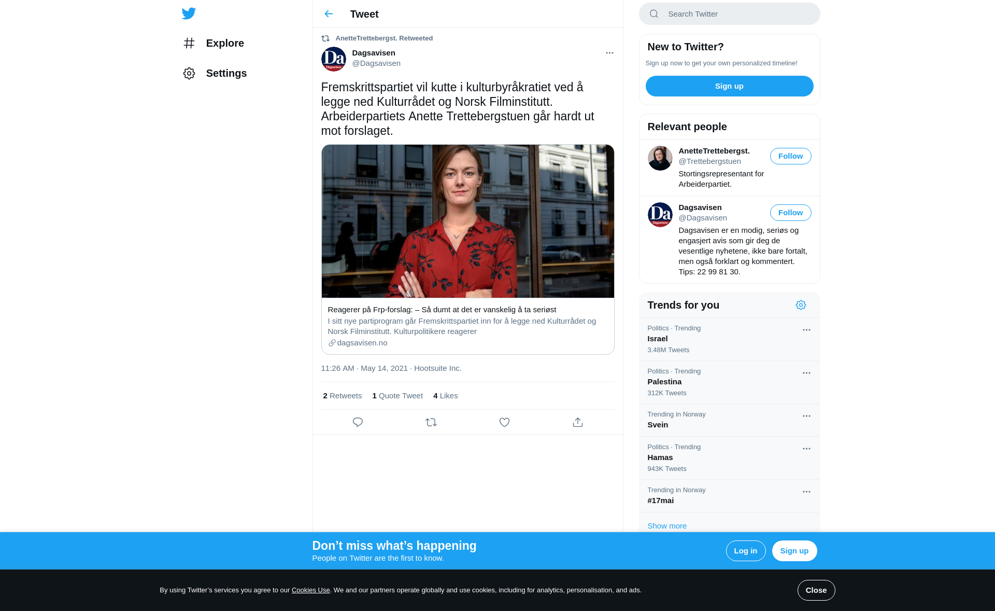The height and width of the screenshot is (611, 995).
Task: Go back using the arrow icon
Action: 329,14
